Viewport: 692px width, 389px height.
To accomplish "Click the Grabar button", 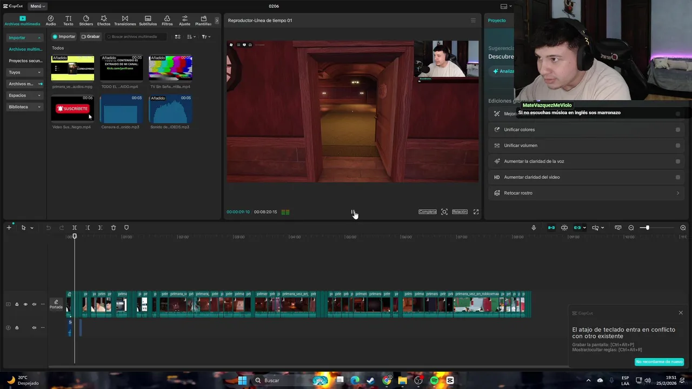I will pyautogui.click(x=91, y=37).
